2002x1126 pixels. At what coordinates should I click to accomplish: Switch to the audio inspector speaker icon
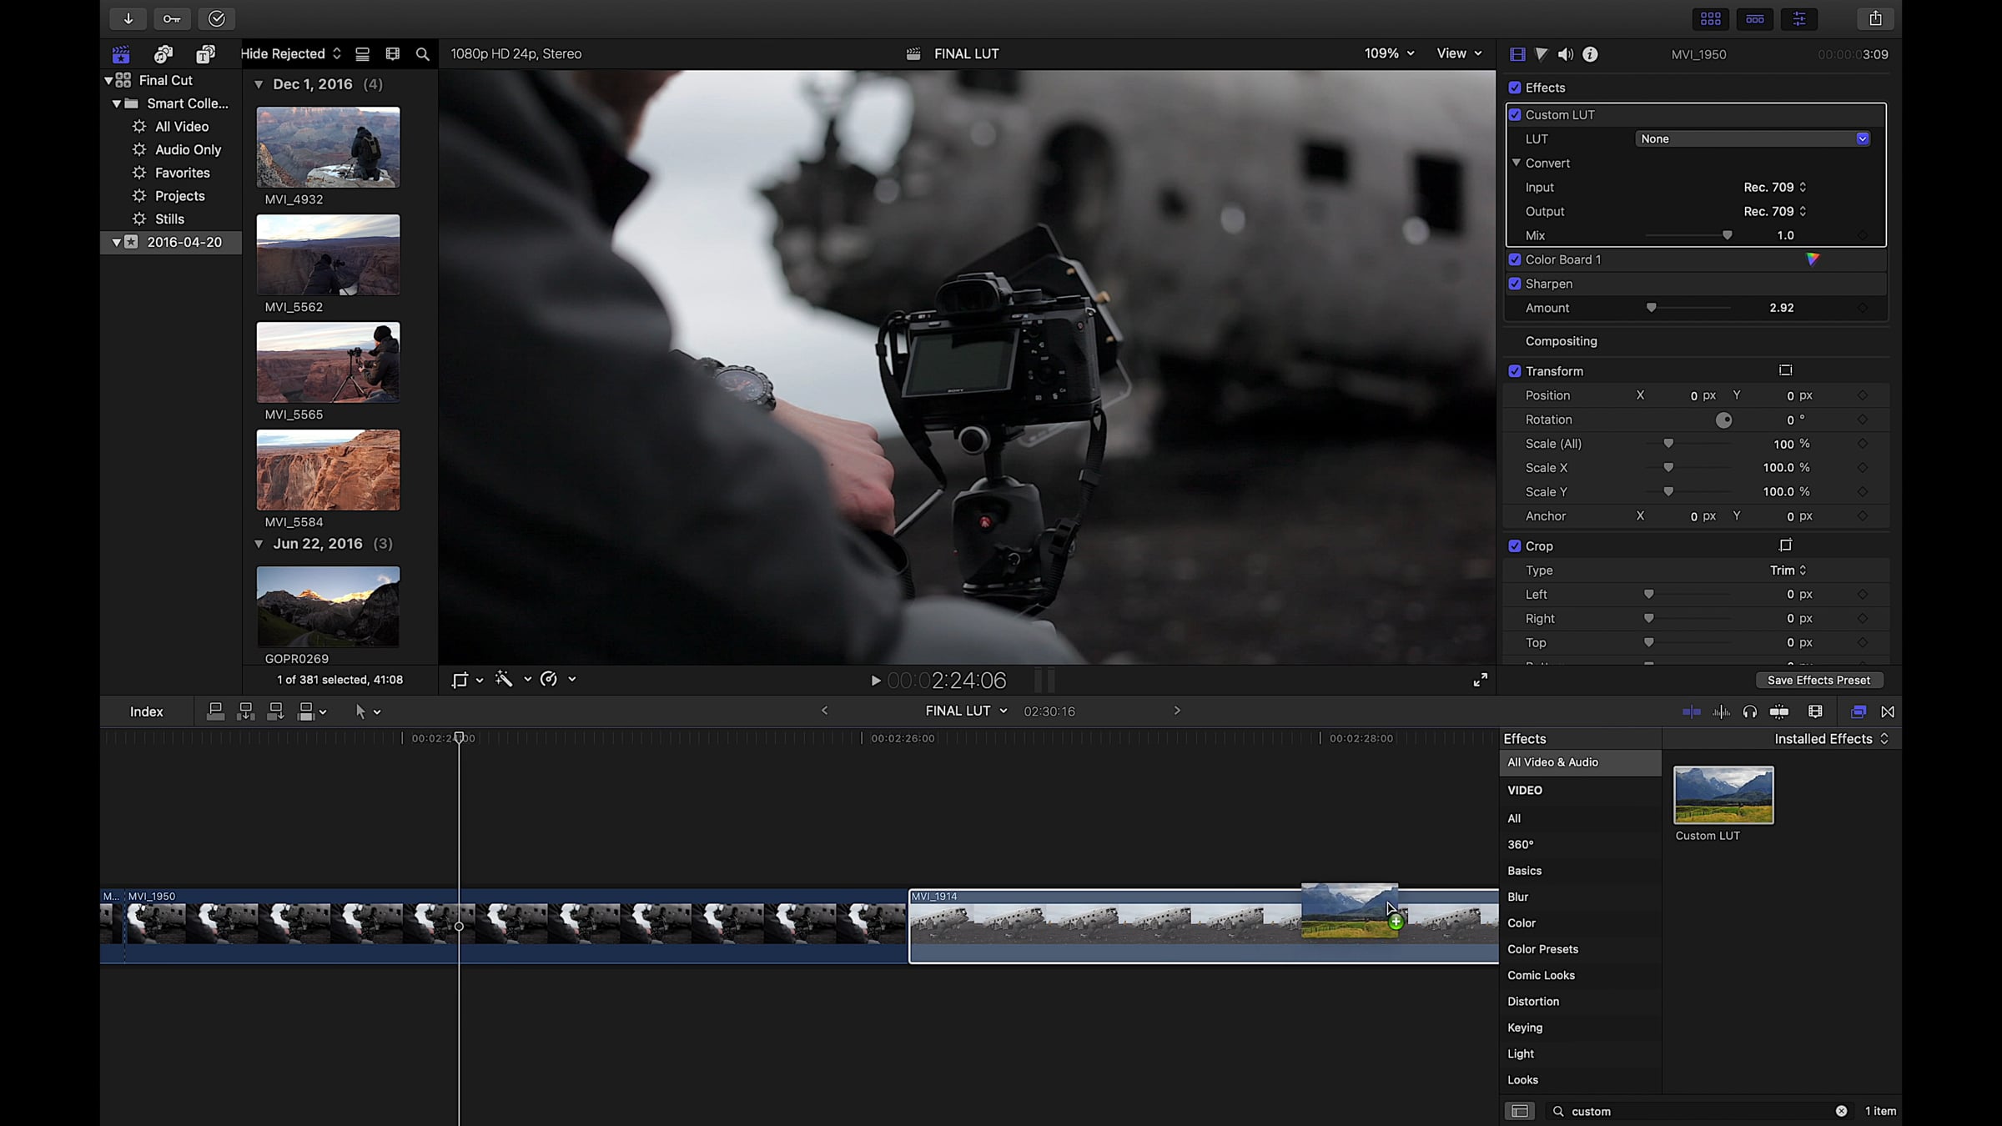pyautogui.click(x=1566, y=54)
